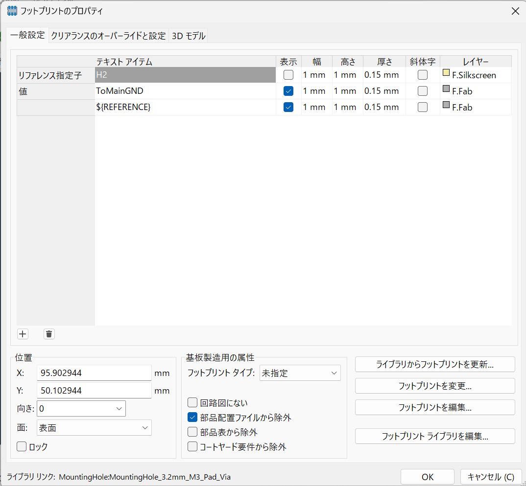Click the F.Fab swatch in ToMainGND row
The image size is (526, 486).
[x=446, y=88]
